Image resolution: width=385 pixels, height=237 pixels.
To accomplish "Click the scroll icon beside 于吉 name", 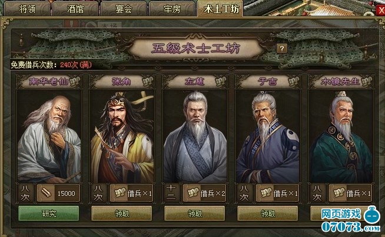I will 293,81.
